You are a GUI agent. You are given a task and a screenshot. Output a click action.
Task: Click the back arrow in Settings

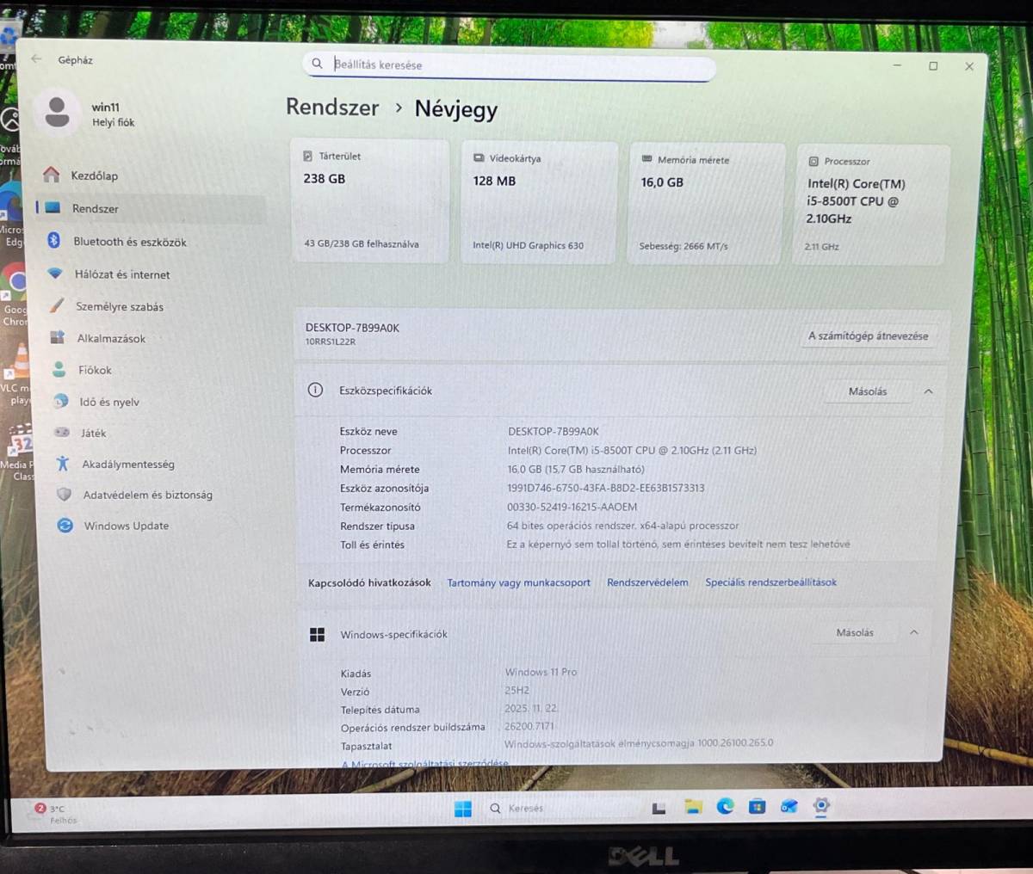[34, 58]
